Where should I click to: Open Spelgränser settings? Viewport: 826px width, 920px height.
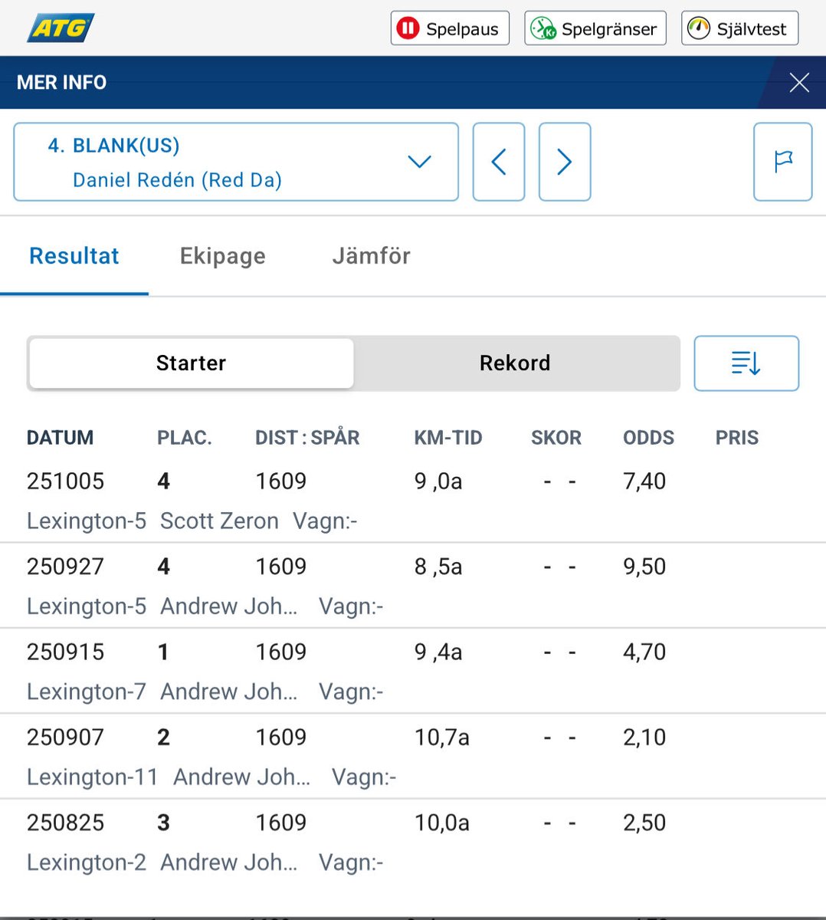coord(595,28)
